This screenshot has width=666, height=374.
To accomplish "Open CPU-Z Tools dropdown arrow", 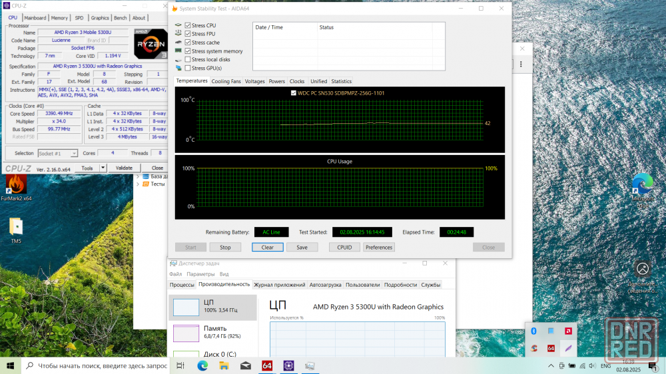I will tap(103, 168).
